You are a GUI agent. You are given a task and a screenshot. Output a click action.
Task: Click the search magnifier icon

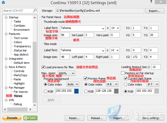(34, 11)
